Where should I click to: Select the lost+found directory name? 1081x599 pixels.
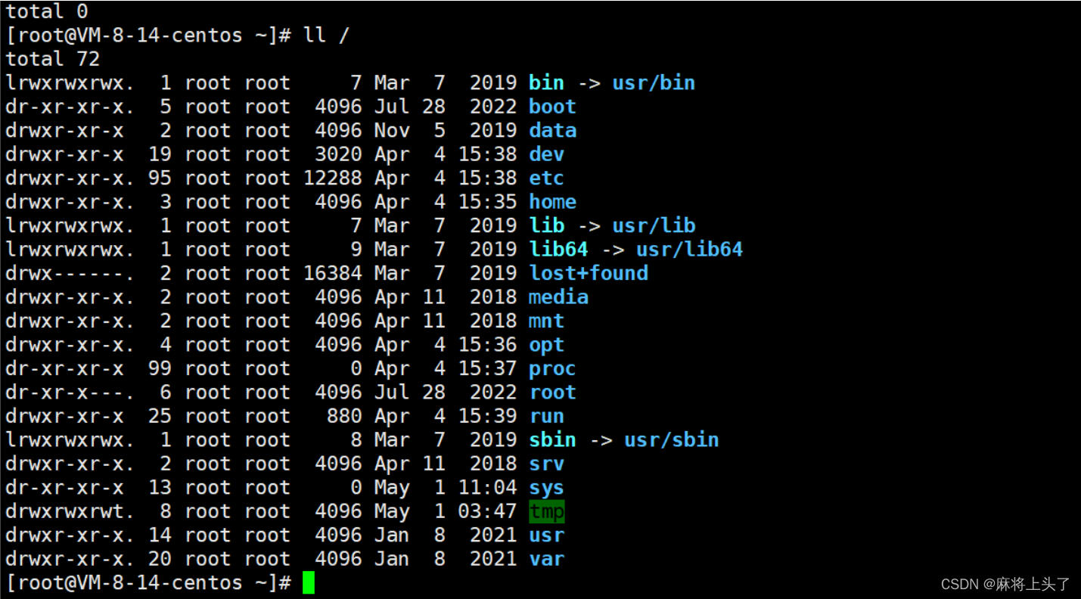[x=589, y=273]
